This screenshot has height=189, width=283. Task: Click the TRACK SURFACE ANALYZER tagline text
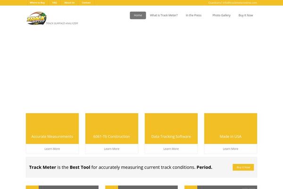(62, 23)
